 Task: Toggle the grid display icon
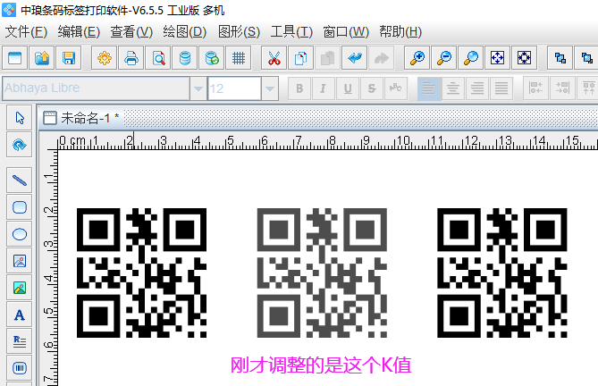point(239,59)
